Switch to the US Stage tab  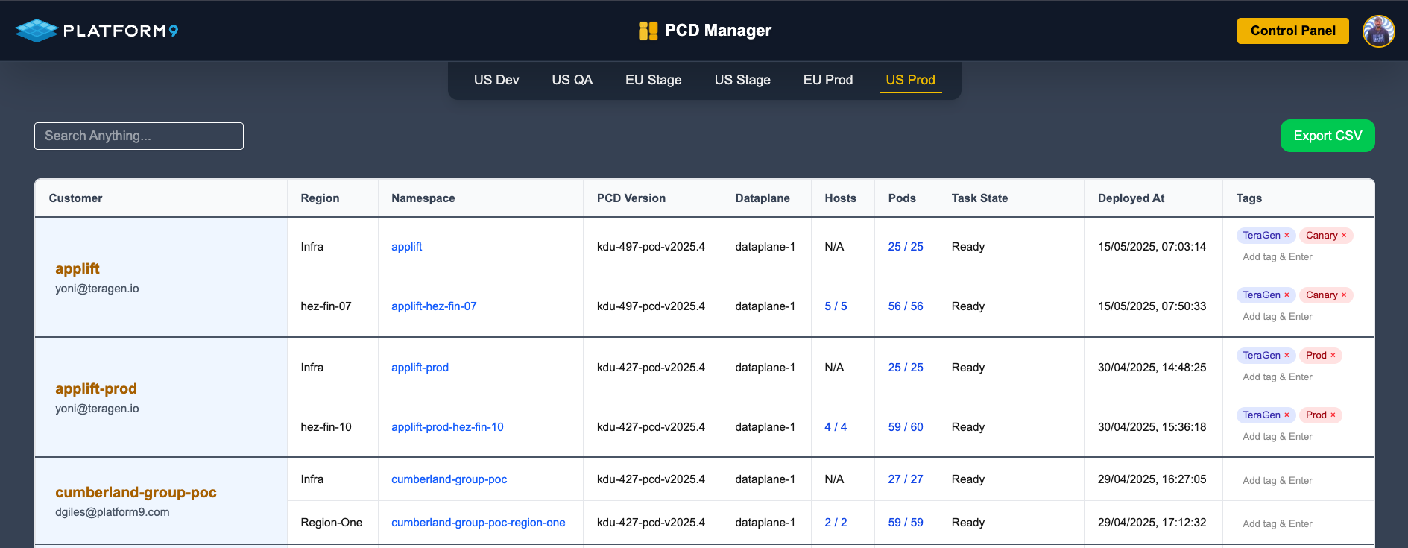(x=742, y=80)
